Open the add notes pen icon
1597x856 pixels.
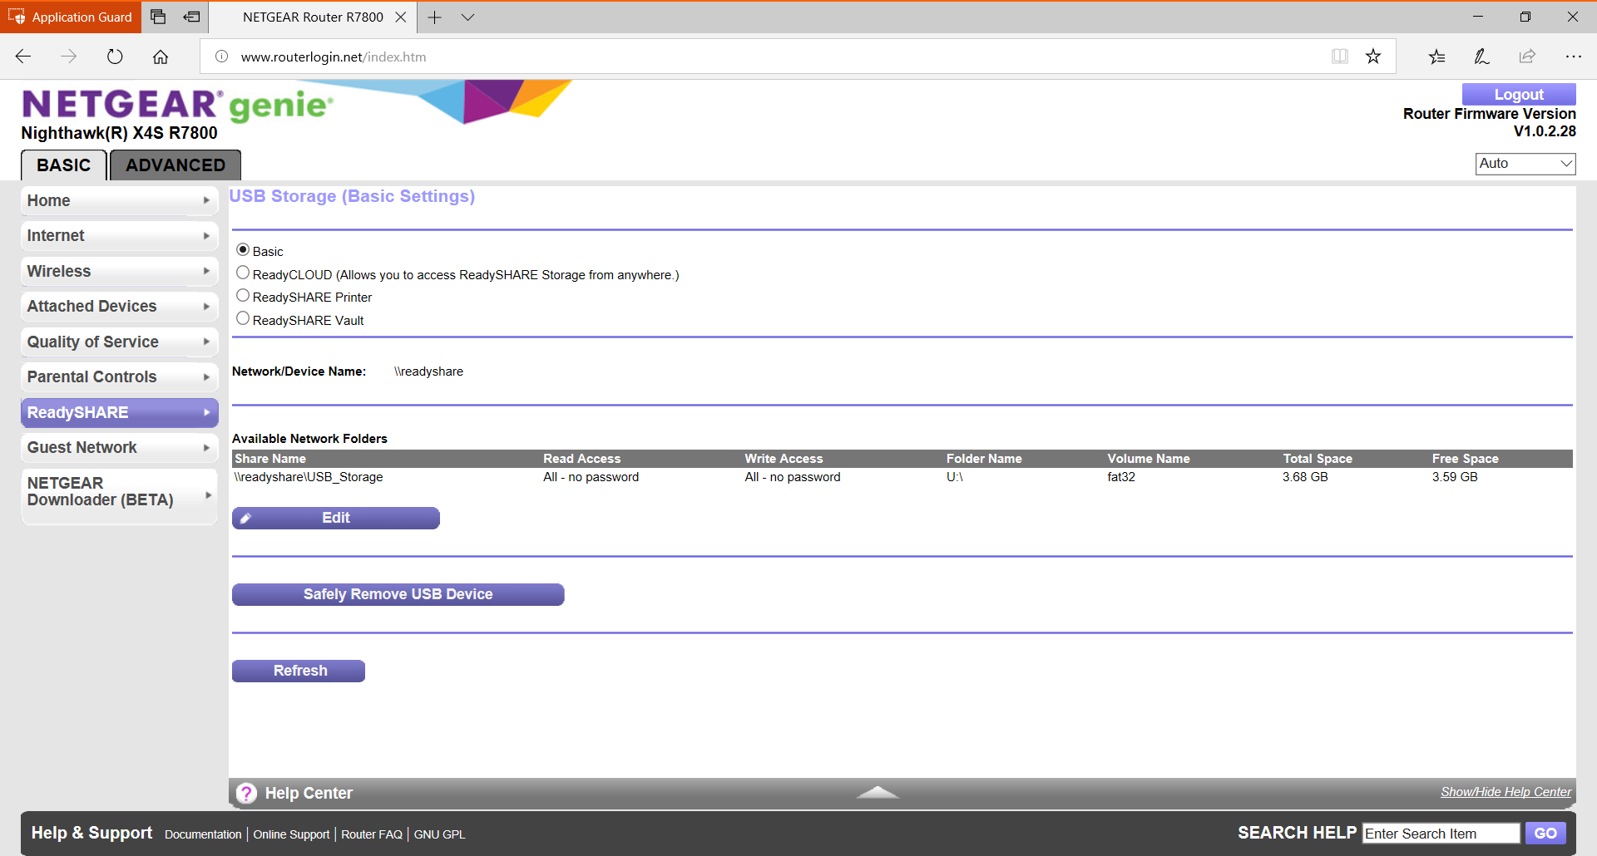pos(1481,57)
